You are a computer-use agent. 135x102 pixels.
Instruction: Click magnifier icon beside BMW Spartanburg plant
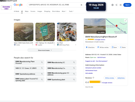pos(74,80)
